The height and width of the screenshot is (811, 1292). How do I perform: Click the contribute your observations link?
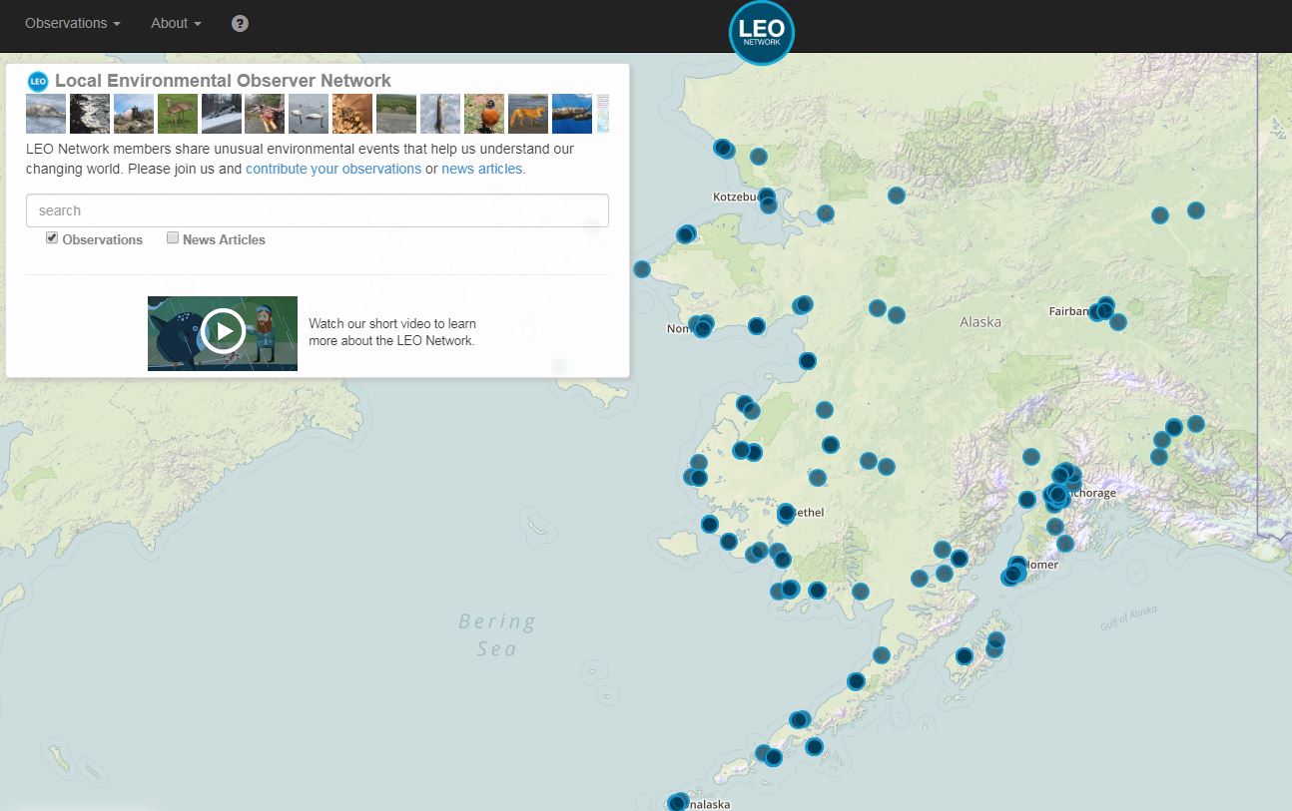click(332, 169)
